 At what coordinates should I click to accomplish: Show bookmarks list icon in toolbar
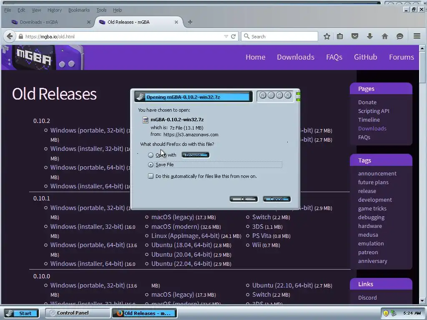click(x=340, y=37)
